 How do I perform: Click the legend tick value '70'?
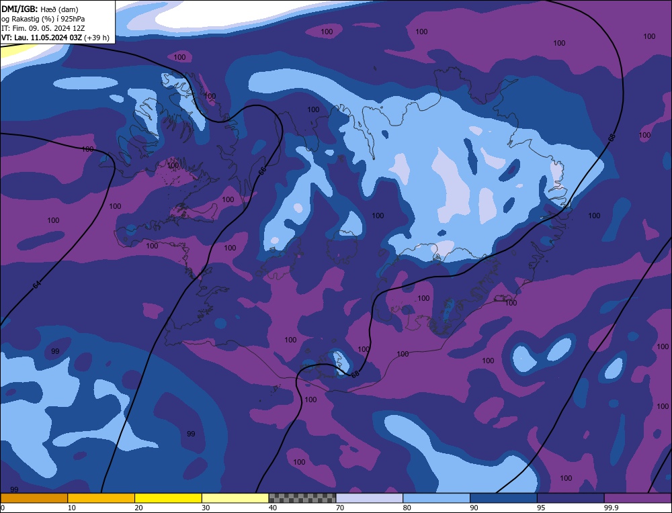coord(339,508)
